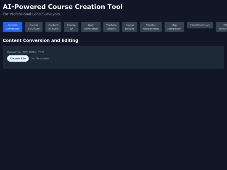Image resolution: width=227 pixels, height=170 pixels.
Task: Switch to the YouTube Import tab
Action: click(x=111, y=27)
